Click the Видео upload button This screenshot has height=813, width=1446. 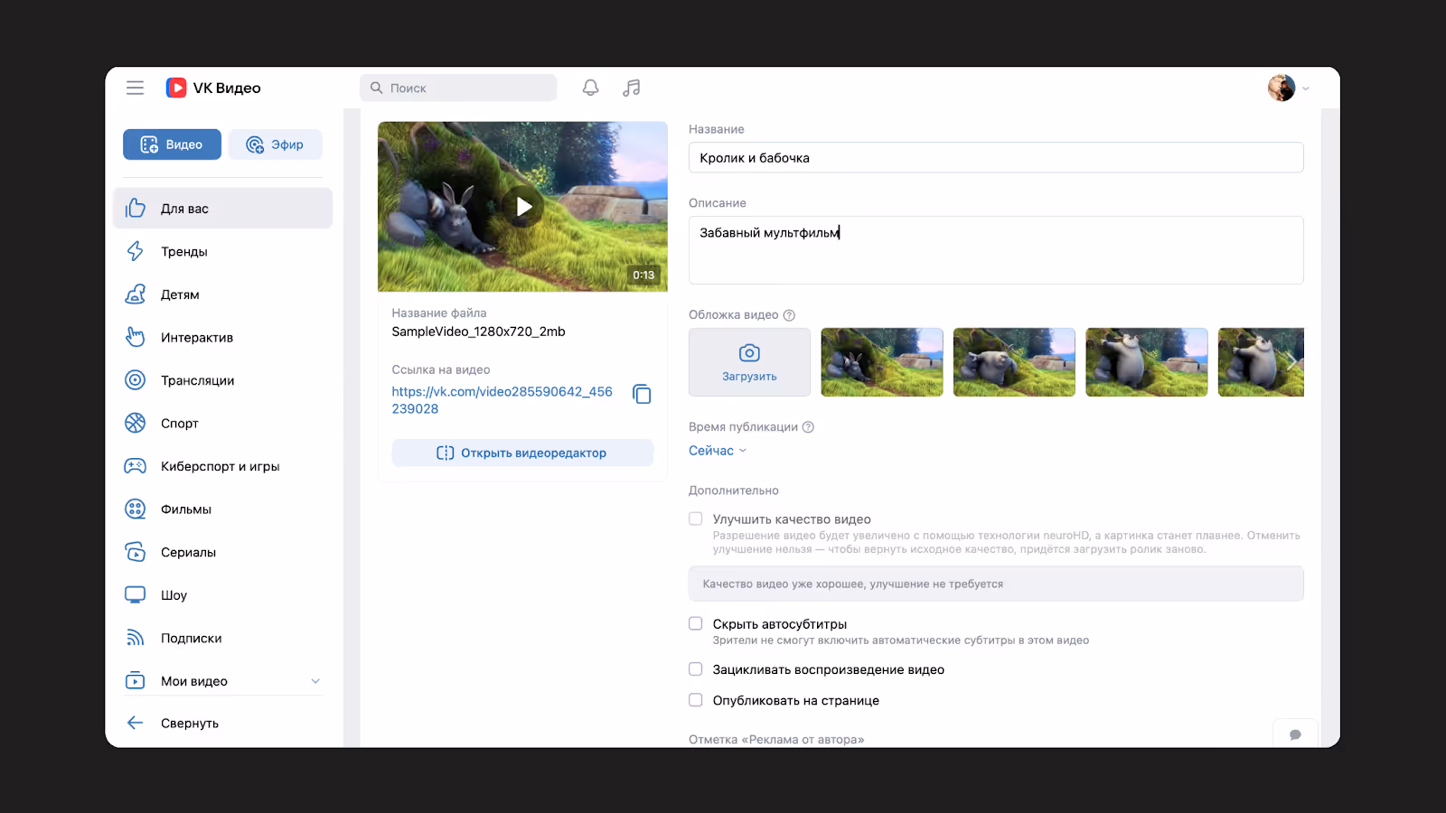click(x=172, y=145)
